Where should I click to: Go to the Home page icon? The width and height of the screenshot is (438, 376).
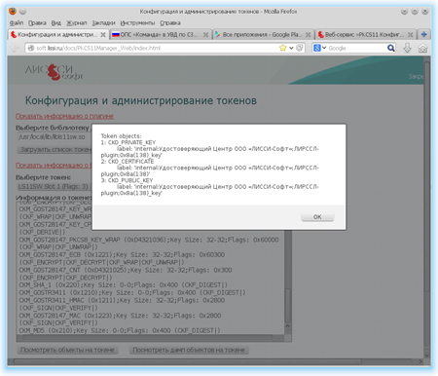click(x=422, y=48)
